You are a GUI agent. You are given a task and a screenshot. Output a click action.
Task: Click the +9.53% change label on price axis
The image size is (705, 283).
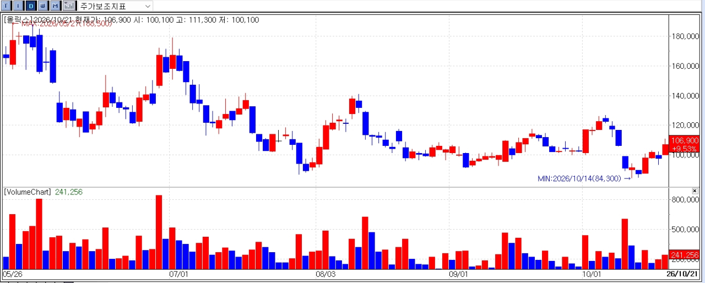[684, 149]
